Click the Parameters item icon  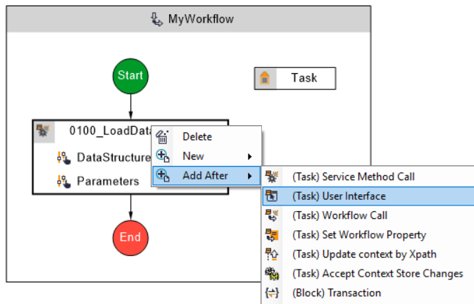coord(64,181)
